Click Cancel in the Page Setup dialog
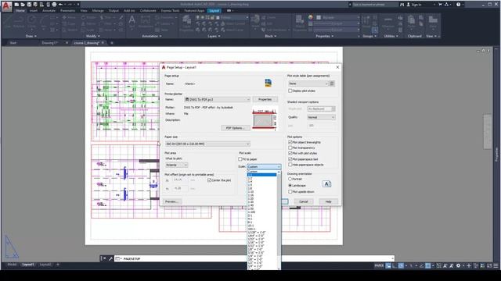 303,201
